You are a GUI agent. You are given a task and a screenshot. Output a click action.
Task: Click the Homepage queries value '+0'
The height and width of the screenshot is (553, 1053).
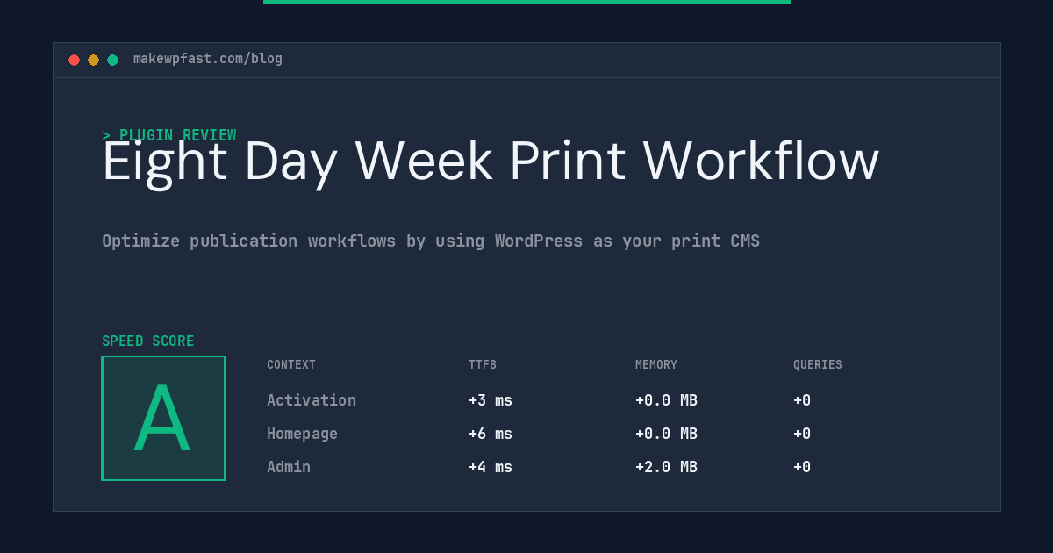click(x=802, y=434)
